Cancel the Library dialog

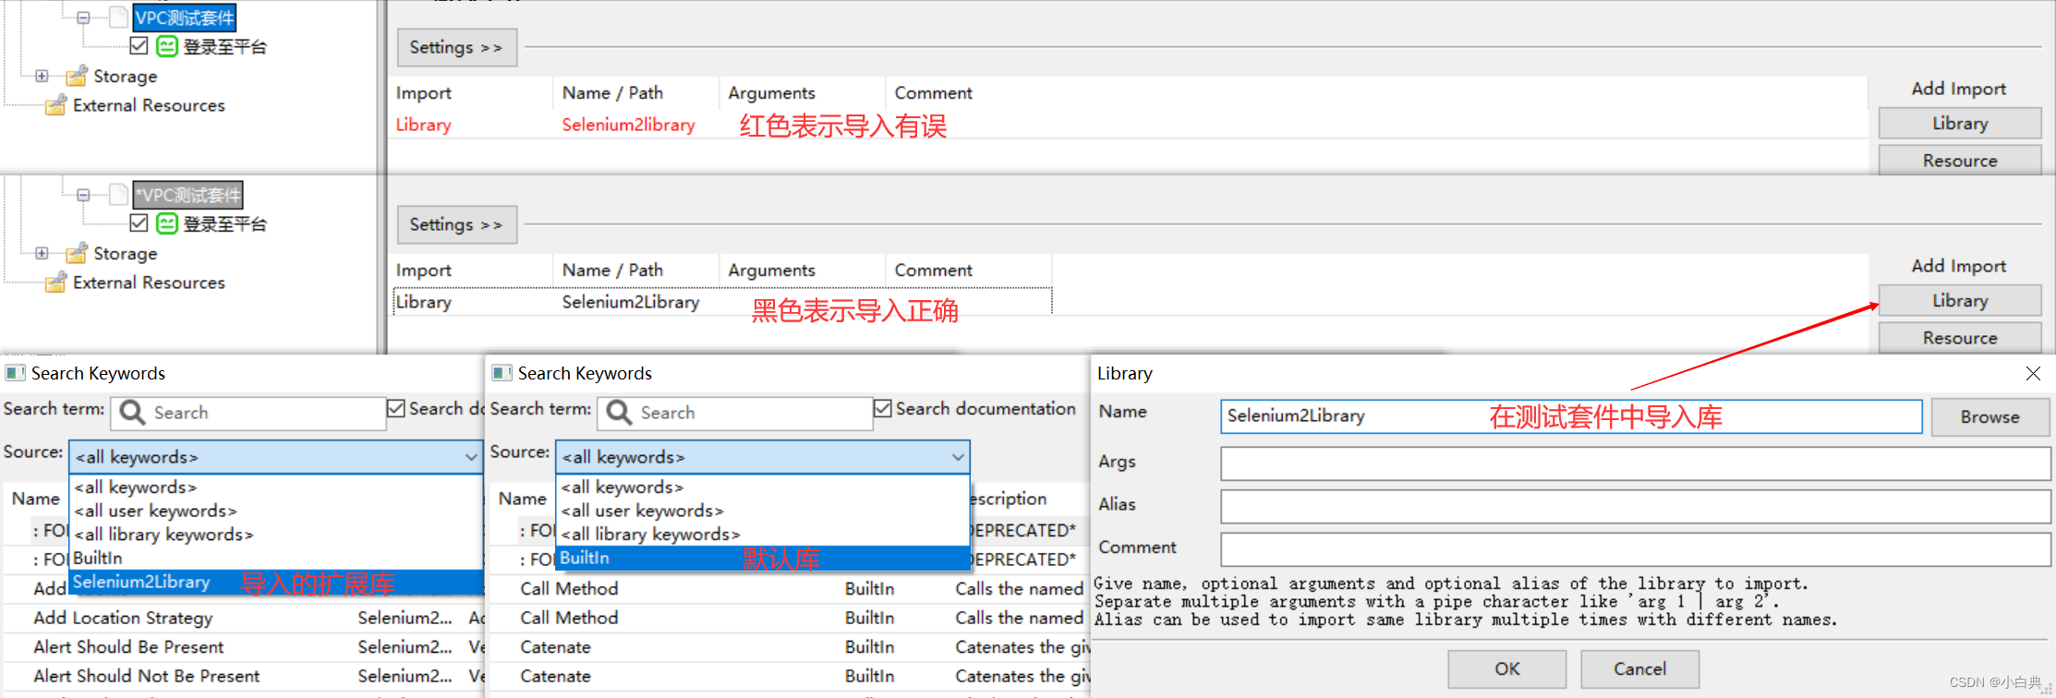[1639, 668]
